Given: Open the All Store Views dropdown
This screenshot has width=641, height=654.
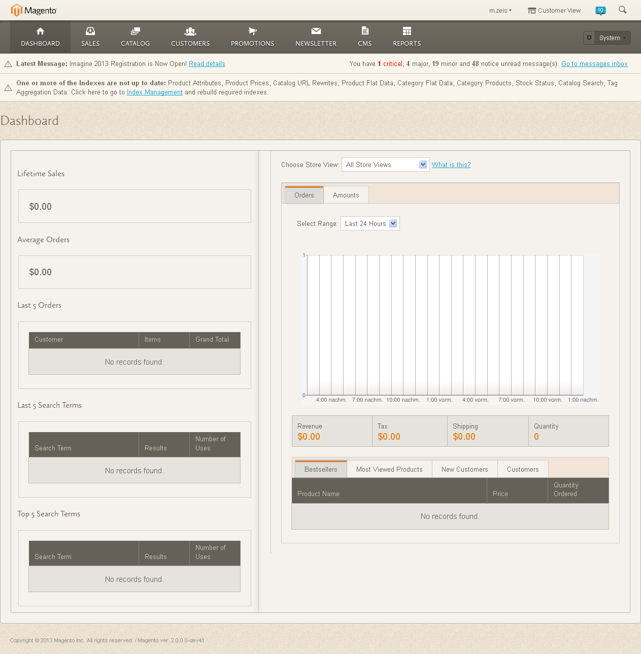Looking at the screenshot, I should (386, 165).
